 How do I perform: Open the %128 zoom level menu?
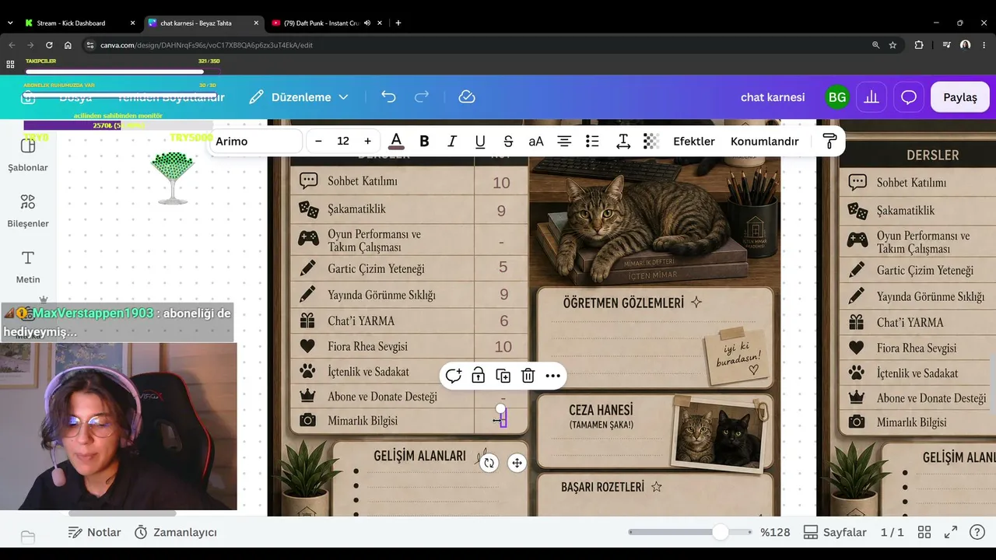(775, 533)
